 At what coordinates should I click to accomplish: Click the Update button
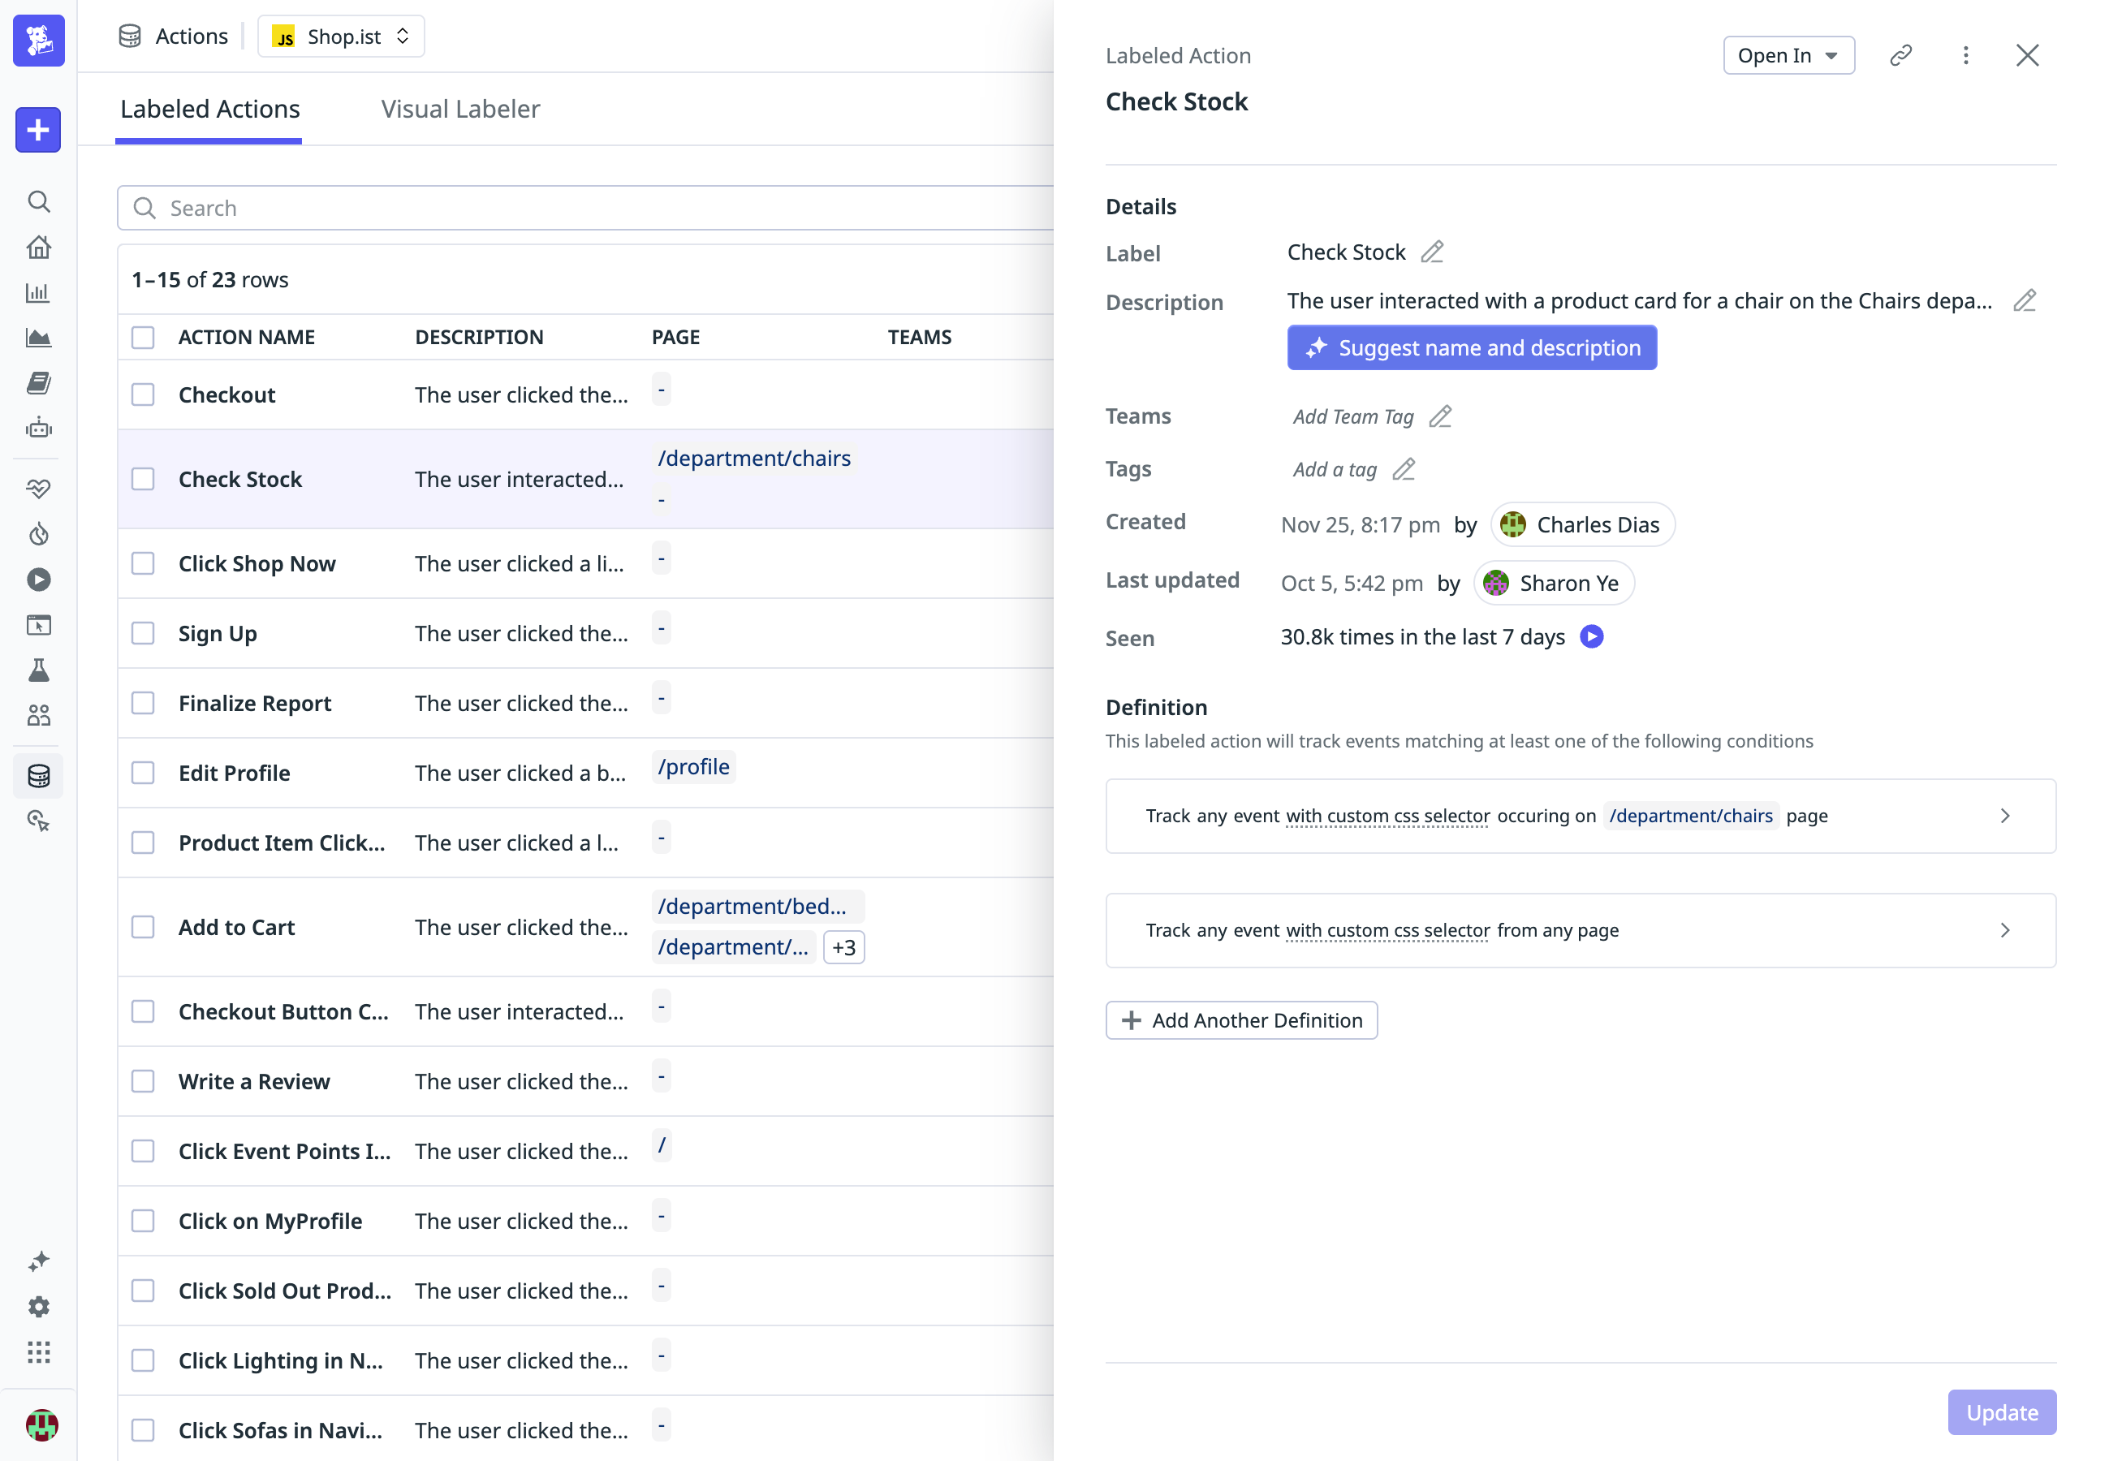point(2001,1412)
